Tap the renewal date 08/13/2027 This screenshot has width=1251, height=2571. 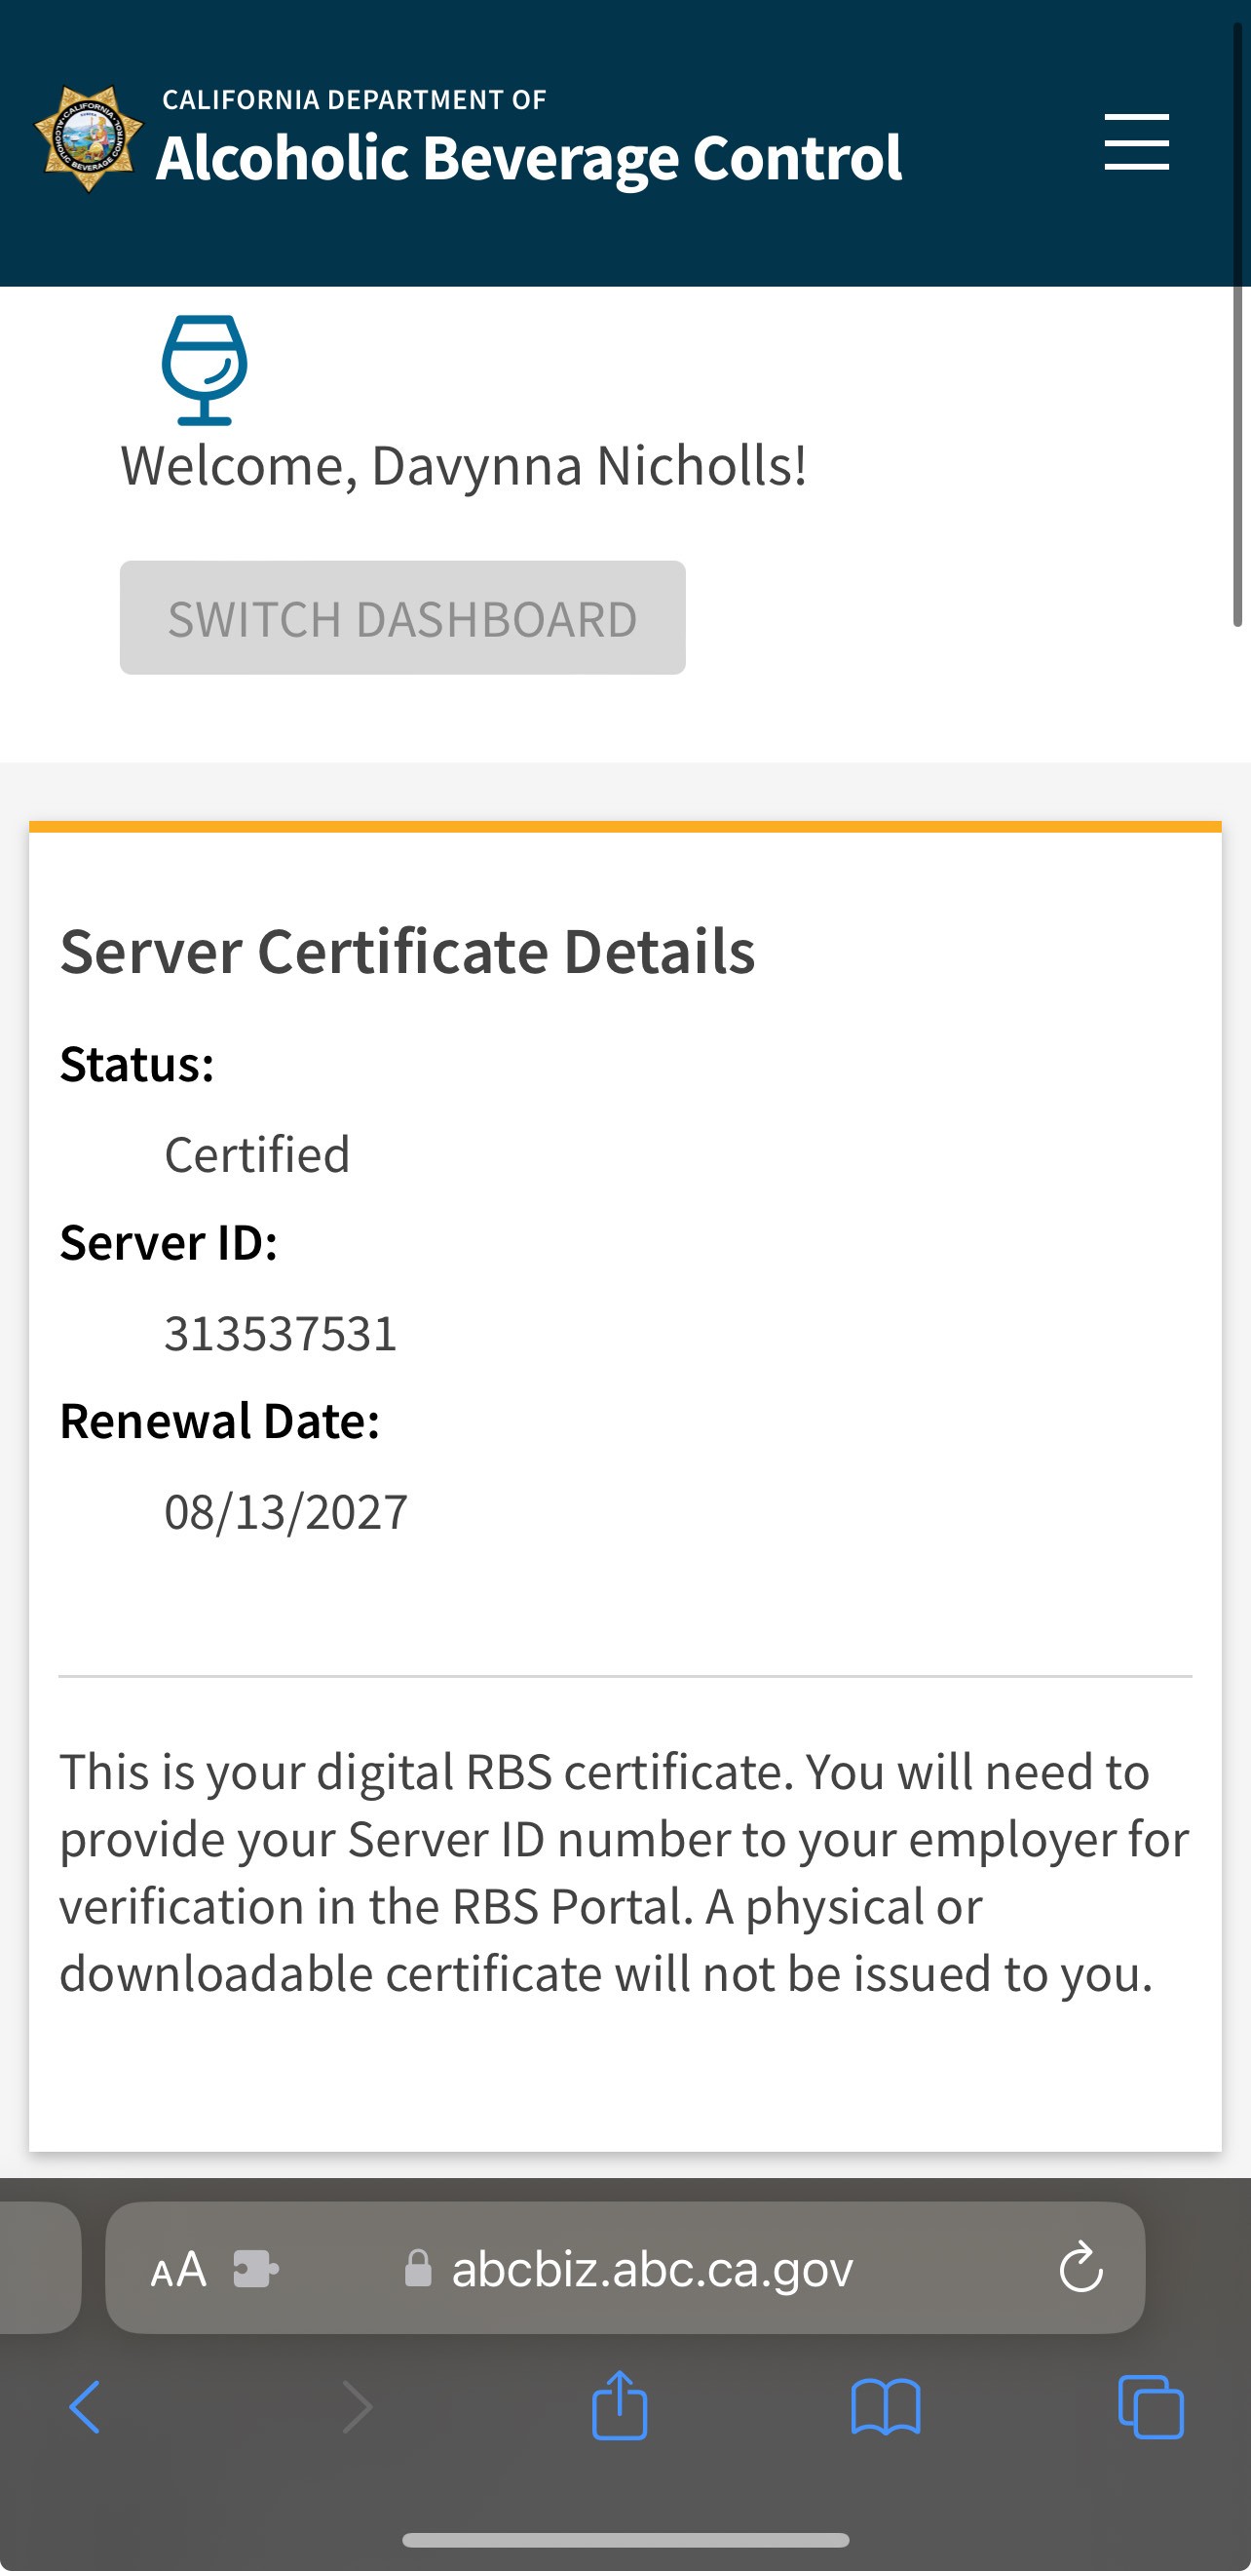pos(286,1512)
